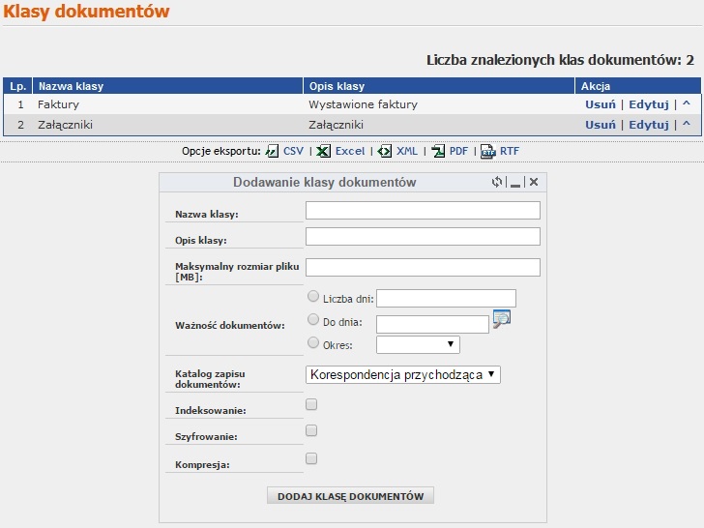The width and height of the screenshot is (704, 528).
Task: Open the Katalog zapisu dokumentów dropdown
Action: (x=403, y=374)
